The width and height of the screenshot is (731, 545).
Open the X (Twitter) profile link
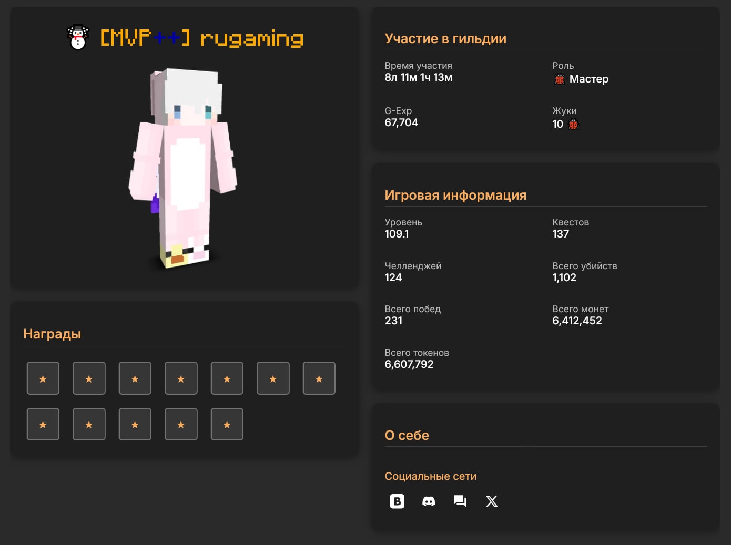coord(492,501)
